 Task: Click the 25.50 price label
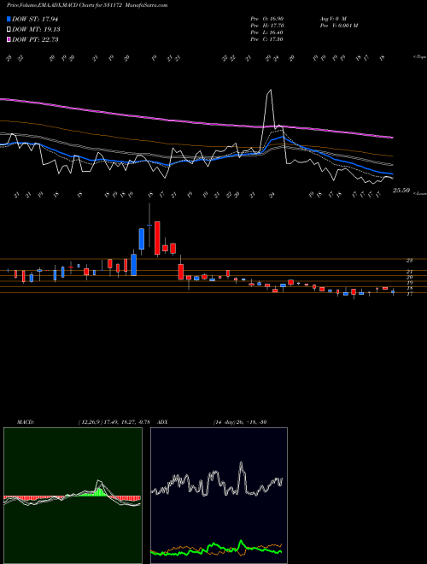[x=401, y=191]
